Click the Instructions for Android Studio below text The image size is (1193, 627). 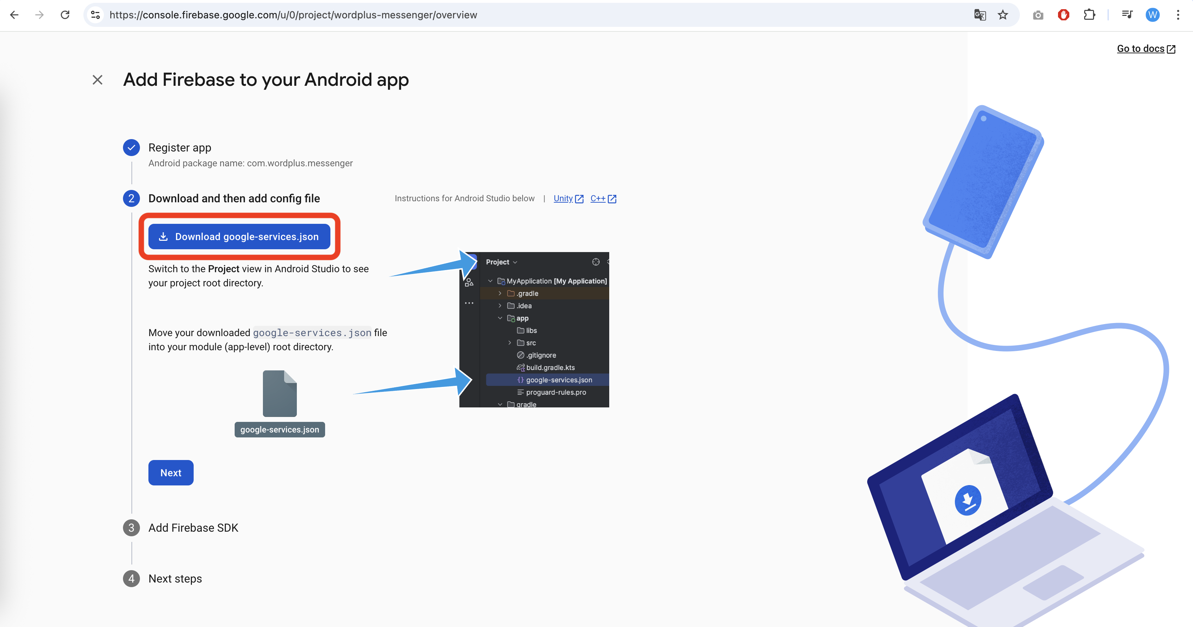click(x=464, y=198)
